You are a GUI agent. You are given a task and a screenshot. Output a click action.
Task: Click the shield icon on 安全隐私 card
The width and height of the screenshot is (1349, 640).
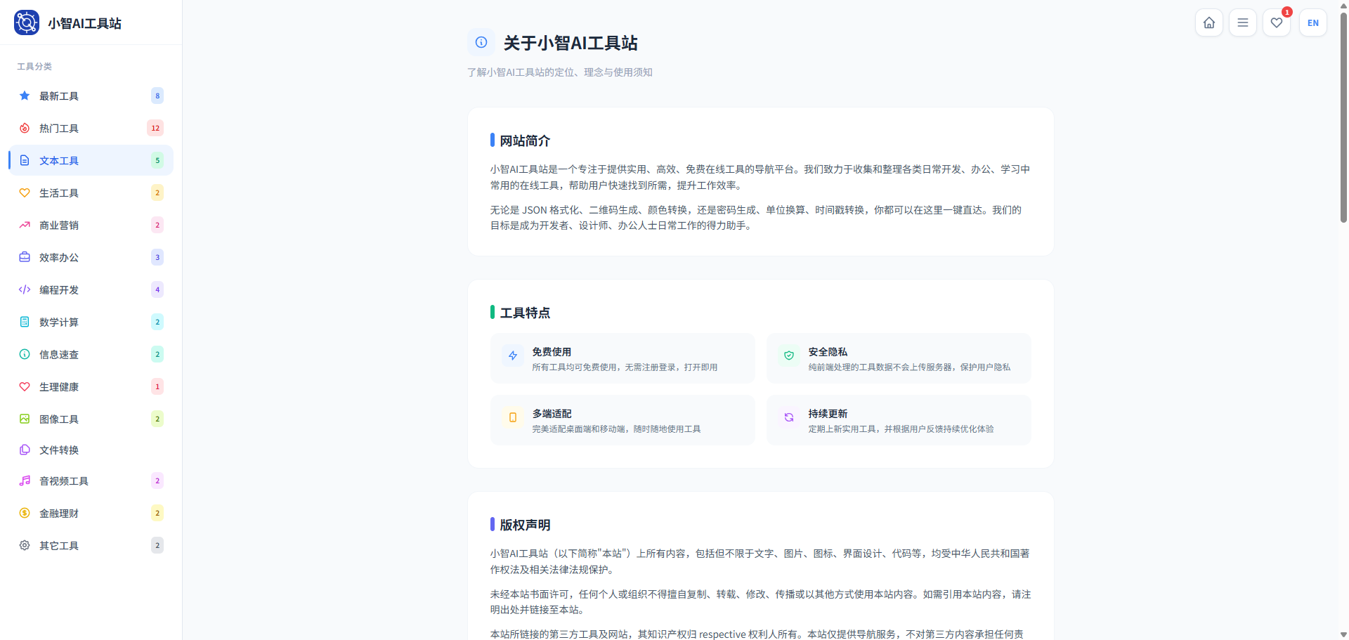pos(789,355)
